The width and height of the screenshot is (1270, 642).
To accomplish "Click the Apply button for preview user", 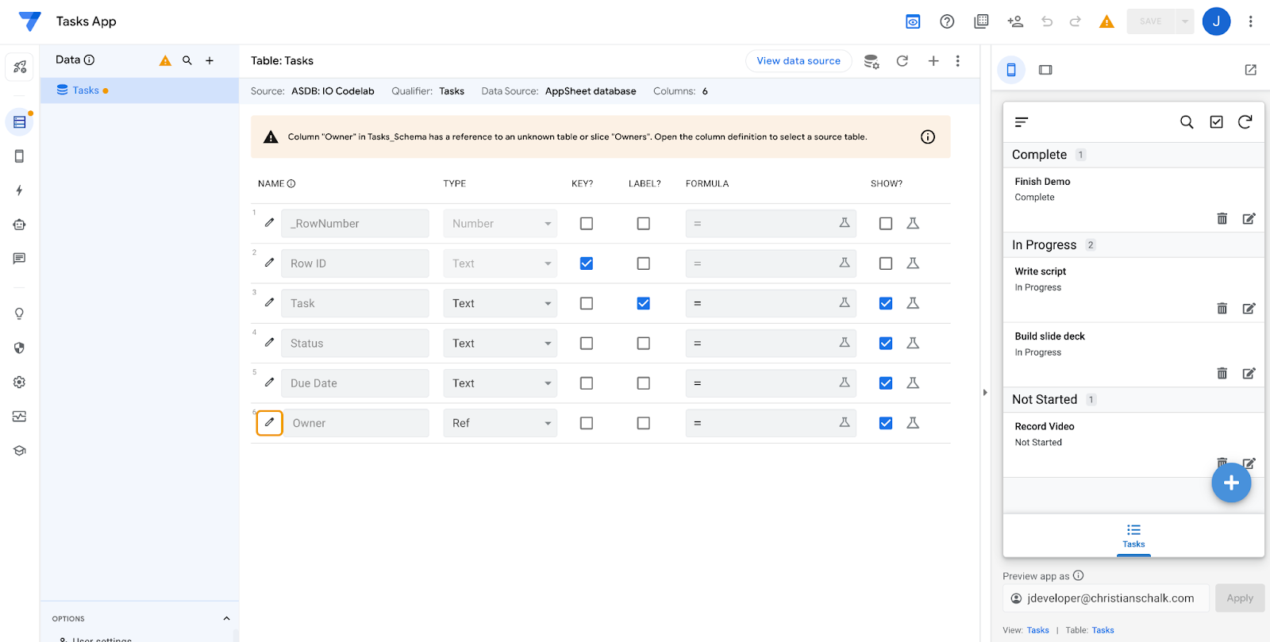I will 1239,598.
